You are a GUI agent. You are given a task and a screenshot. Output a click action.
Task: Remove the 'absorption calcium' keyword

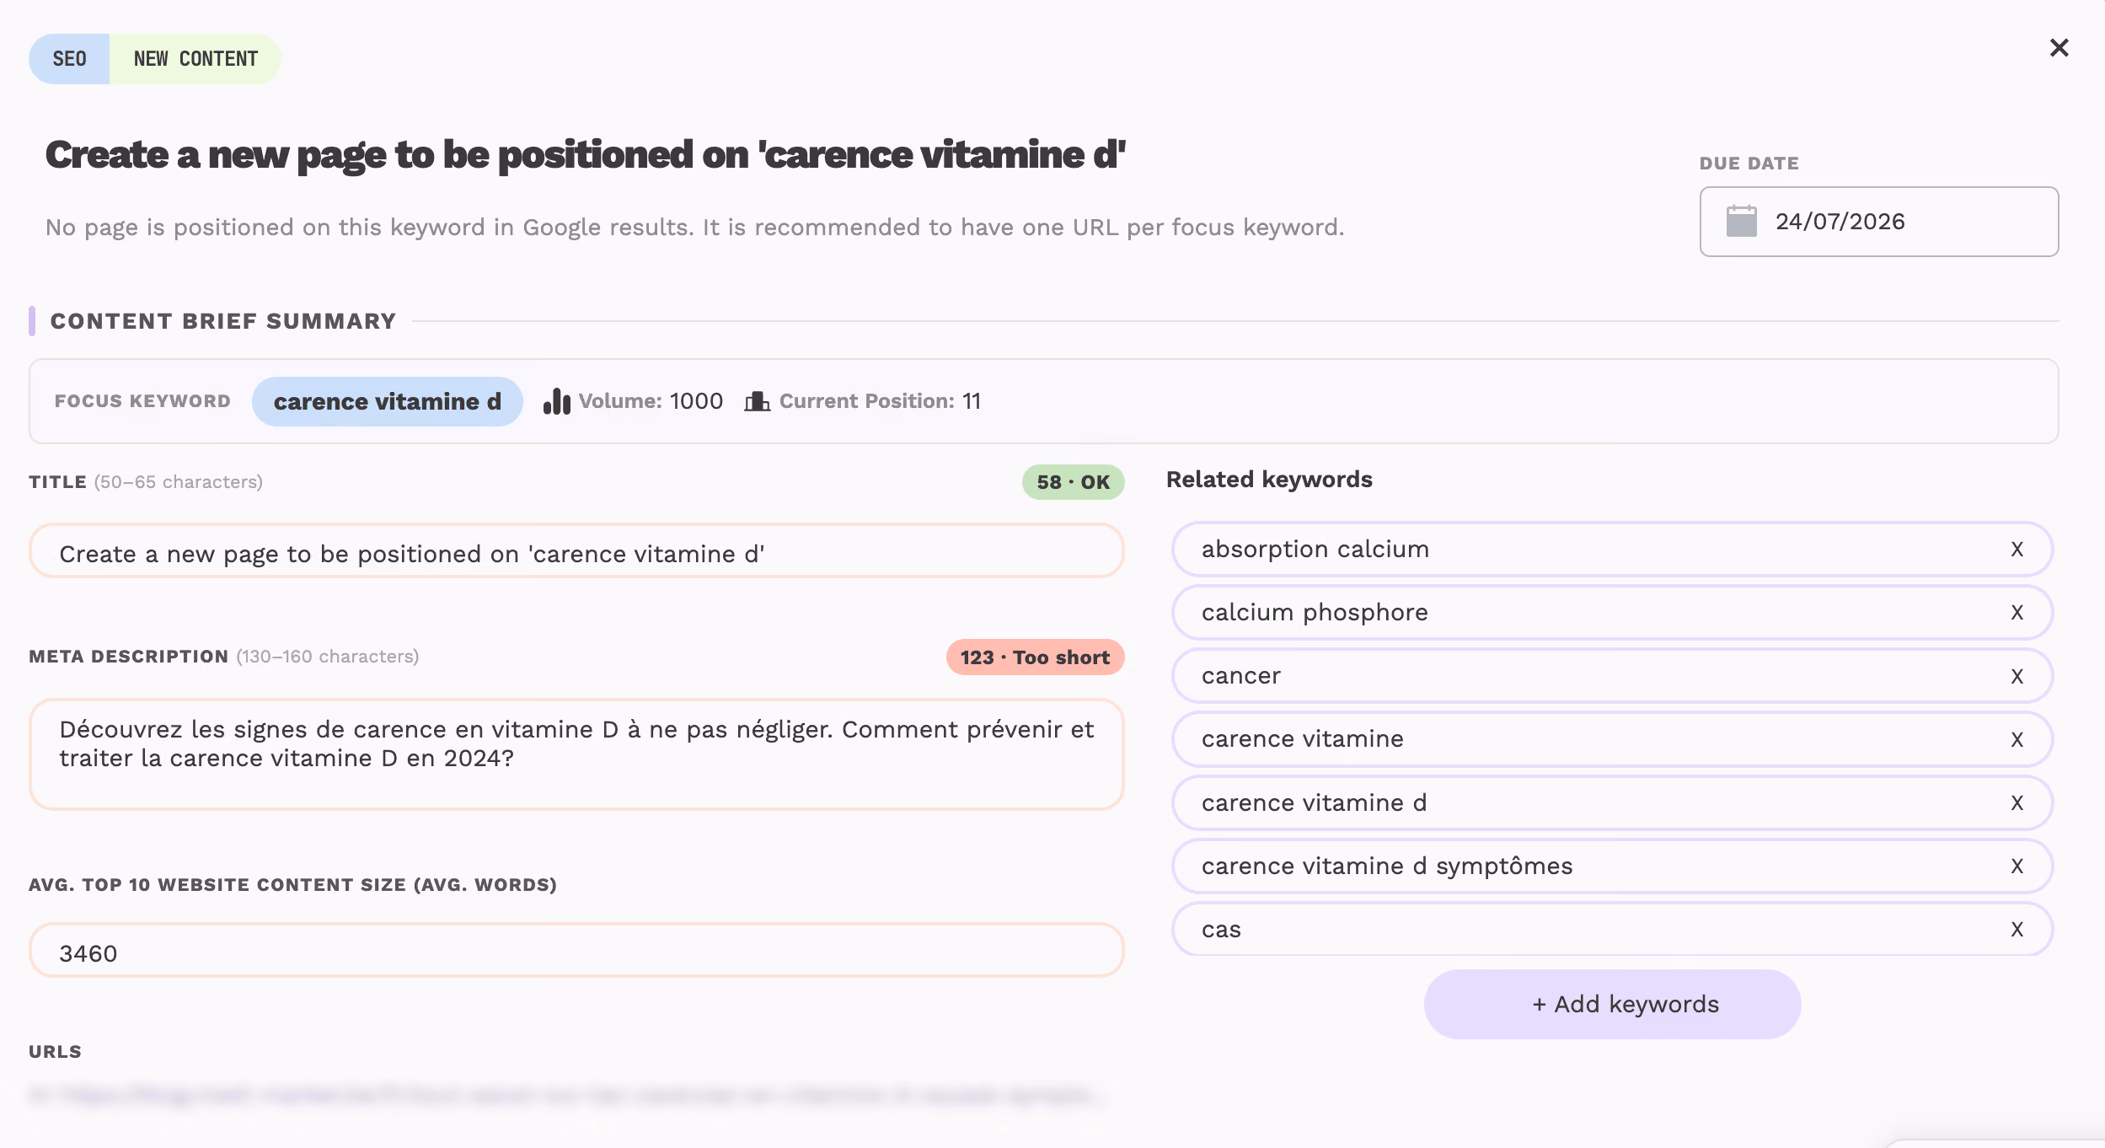pos(2017,550)
